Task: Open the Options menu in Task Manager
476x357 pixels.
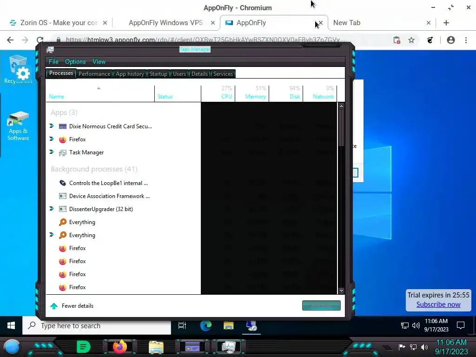Action: coord(75,62)
